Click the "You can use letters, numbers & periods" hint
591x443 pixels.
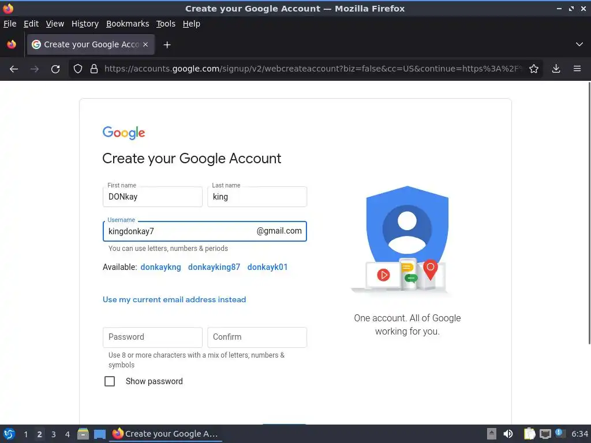pos(168,249)
